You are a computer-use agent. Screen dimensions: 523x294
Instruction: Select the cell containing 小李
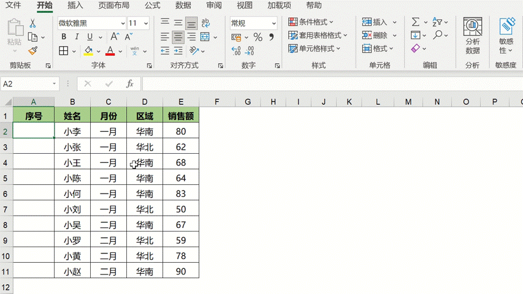point(72,131)
